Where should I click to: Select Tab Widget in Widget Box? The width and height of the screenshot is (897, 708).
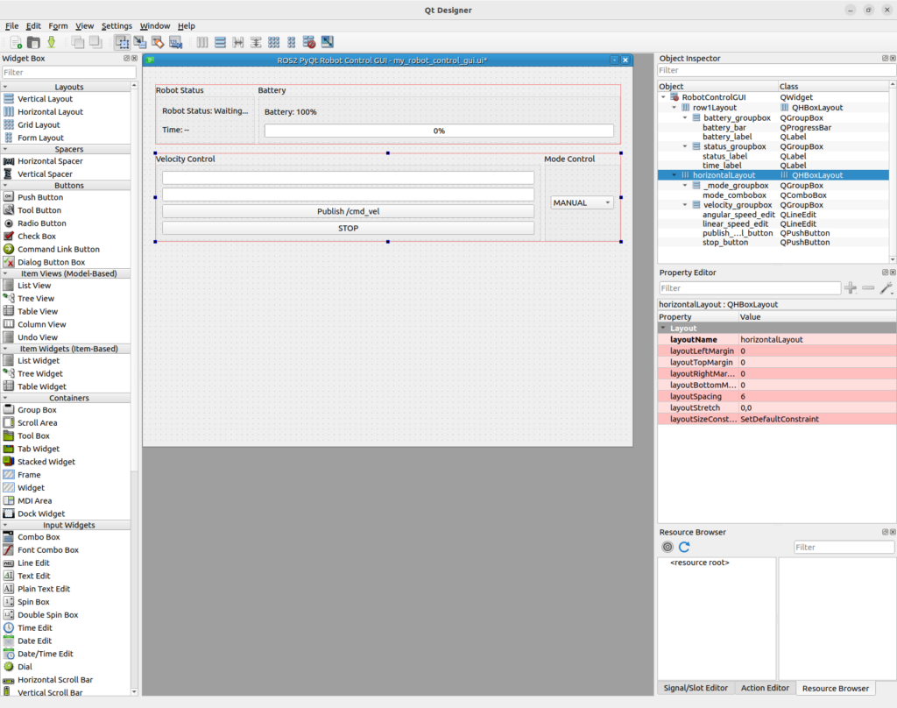point(39,449)
